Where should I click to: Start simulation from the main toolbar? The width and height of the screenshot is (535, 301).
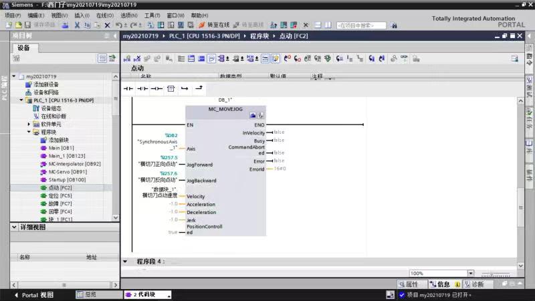pyautogui.click(x=181, y=25)
